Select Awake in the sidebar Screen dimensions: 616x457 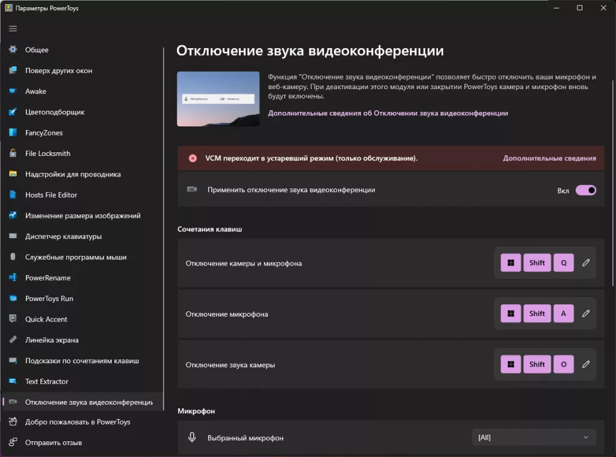(x=82, y=92)
